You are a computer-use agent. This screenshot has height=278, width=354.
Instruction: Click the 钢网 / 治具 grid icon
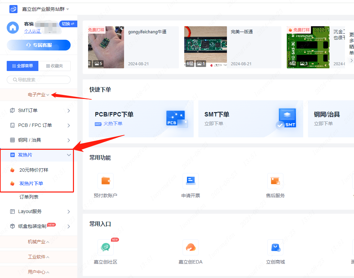pyautogui.click(x=12, y=140)
